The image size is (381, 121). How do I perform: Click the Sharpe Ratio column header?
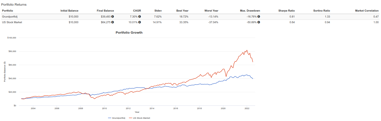click(x=287, y=11)
